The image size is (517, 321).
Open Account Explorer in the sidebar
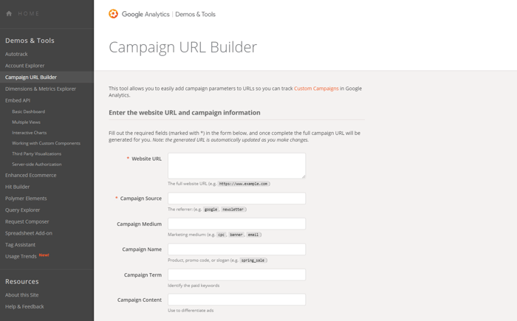24,66
